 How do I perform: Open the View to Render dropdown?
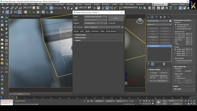pos(102,27)
